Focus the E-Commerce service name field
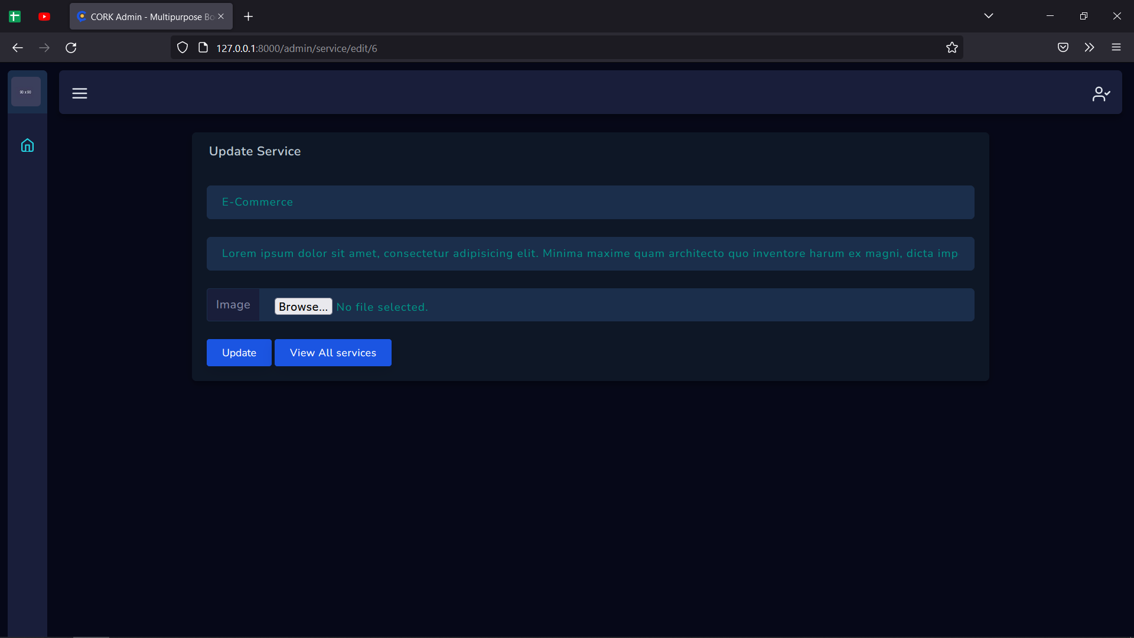1134x638 pixels. click(x=590, y=203)
